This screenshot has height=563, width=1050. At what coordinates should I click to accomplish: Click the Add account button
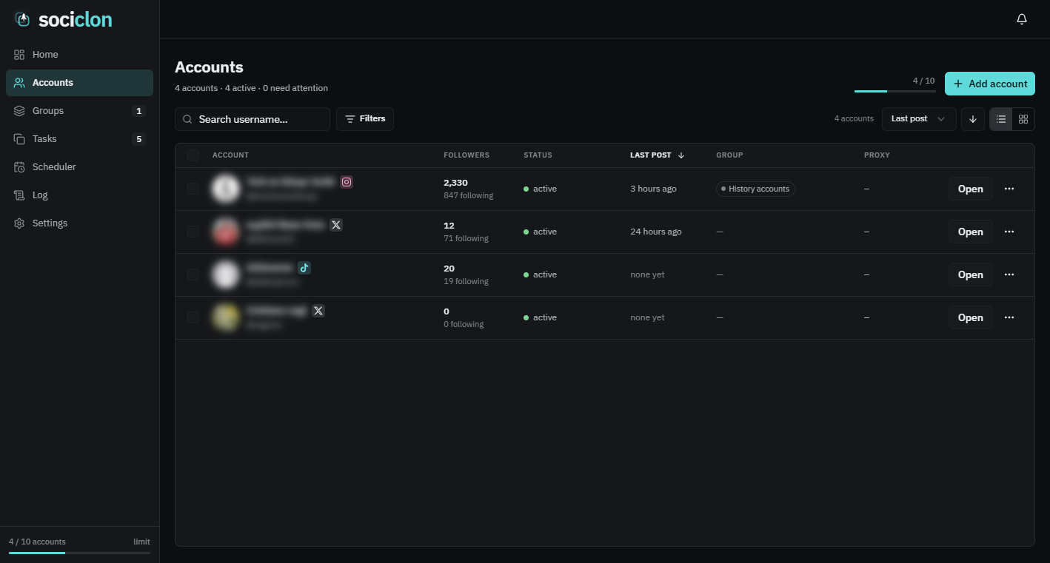tap(990, 84)
